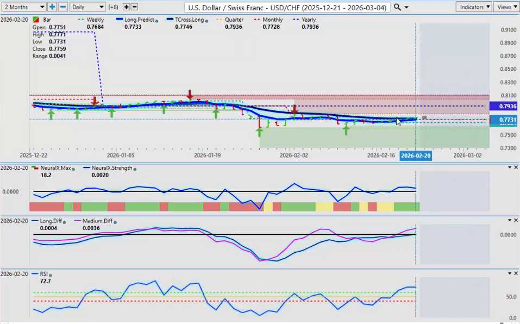Screen dimensions: 520x324
Task: Click the USD/CHF chart title field
Action: coord(287,7)
